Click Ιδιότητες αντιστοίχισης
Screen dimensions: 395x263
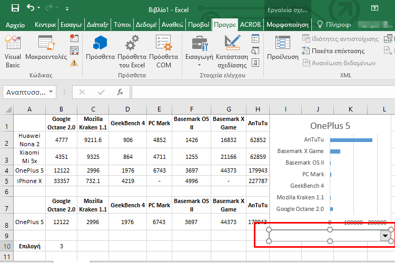tap(341, 39)
